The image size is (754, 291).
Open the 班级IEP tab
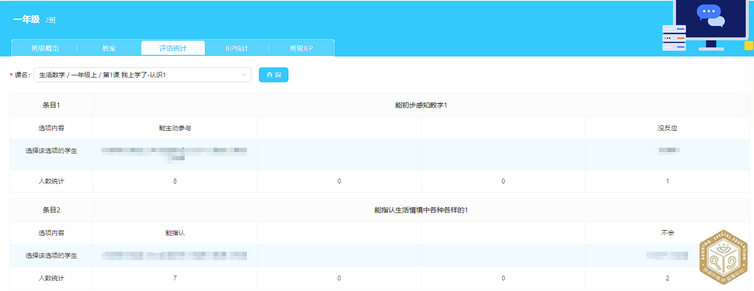(301, 48)
